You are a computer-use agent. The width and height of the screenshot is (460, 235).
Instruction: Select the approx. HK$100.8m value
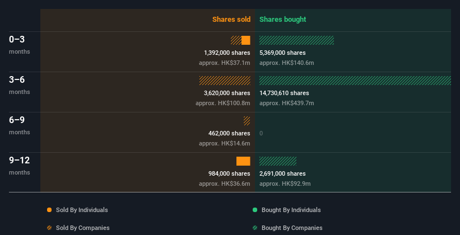click(223, 103)
